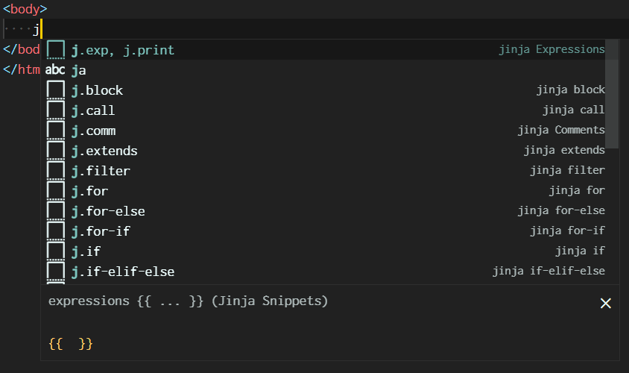The height and width of the screenshot is (373, 629).
Task: Click snippet icon next to j.comm
Action: [56, 131]
